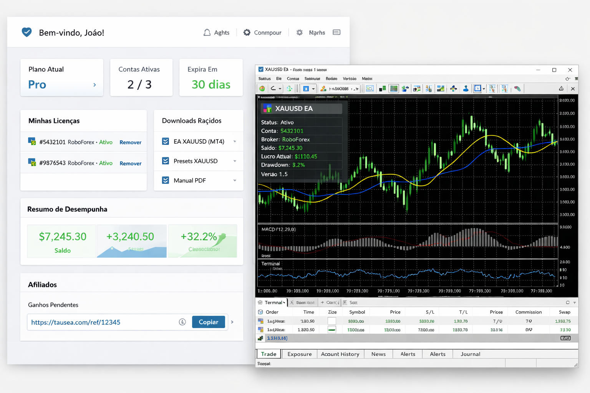The width and height of the screenshot is (590, 393).
Task: Open the Manual PDF dropdown arrow
Action: coord(235,180)
